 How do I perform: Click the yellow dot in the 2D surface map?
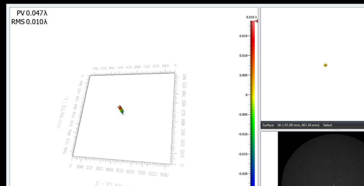coord(325,65)
